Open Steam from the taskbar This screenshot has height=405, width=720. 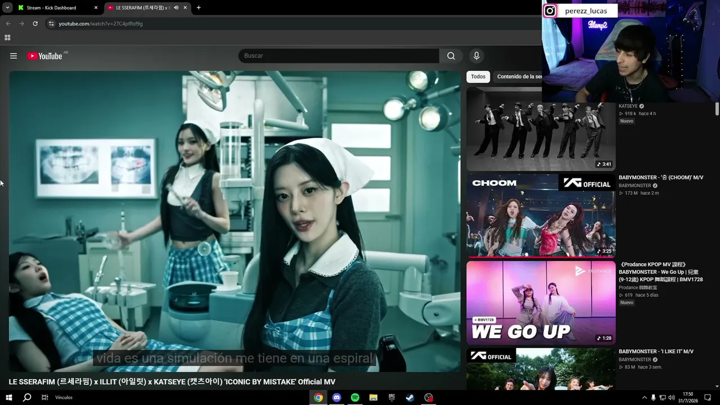[410, 398]
